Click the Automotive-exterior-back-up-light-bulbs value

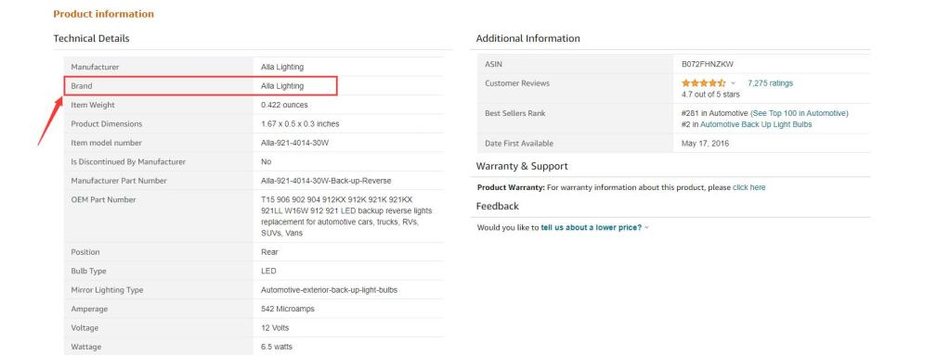(329, 290)
